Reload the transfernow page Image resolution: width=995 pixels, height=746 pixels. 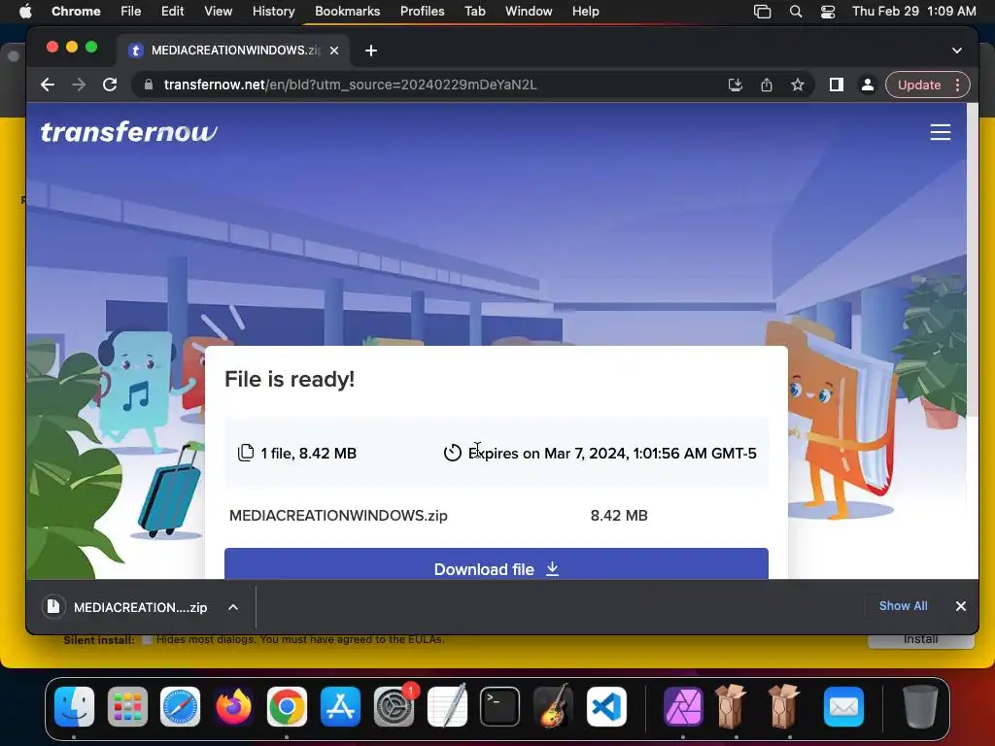pyautogui.click(x=110, y=85)
